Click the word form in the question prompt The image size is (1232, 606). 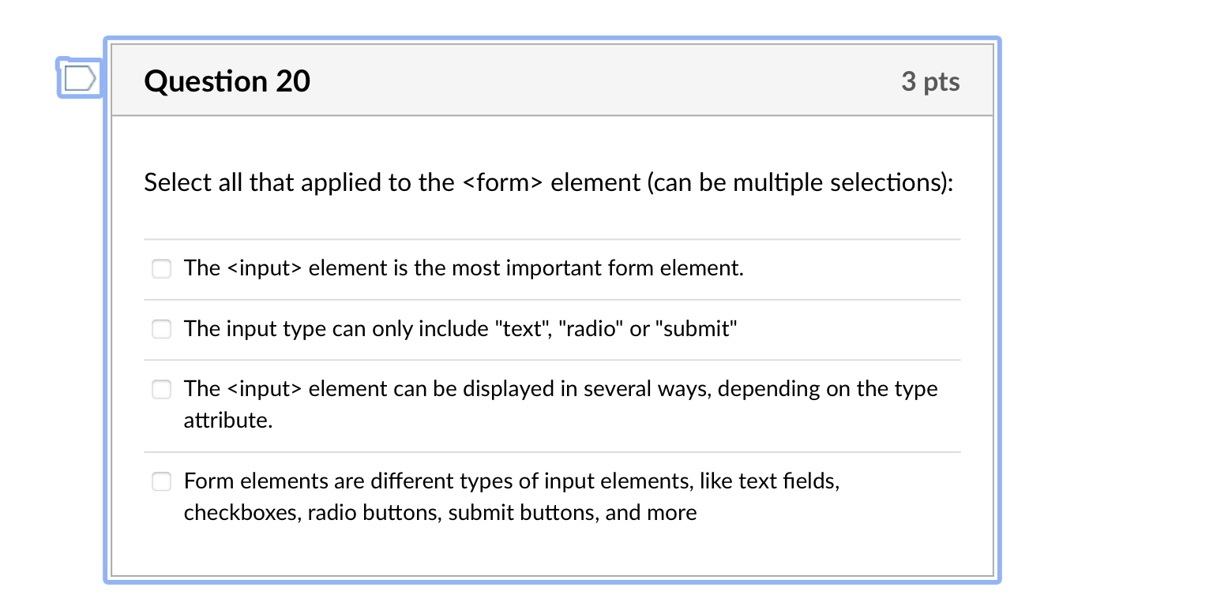pyautogui.click(x=504, y=182)
